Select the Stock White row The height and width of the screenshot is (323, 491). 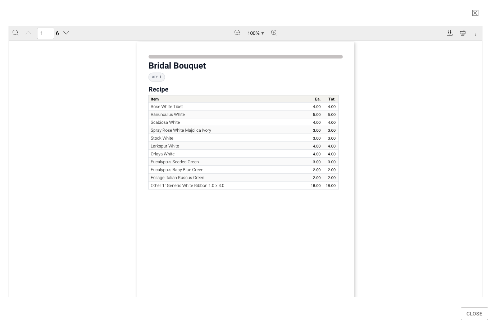[244, 138]
